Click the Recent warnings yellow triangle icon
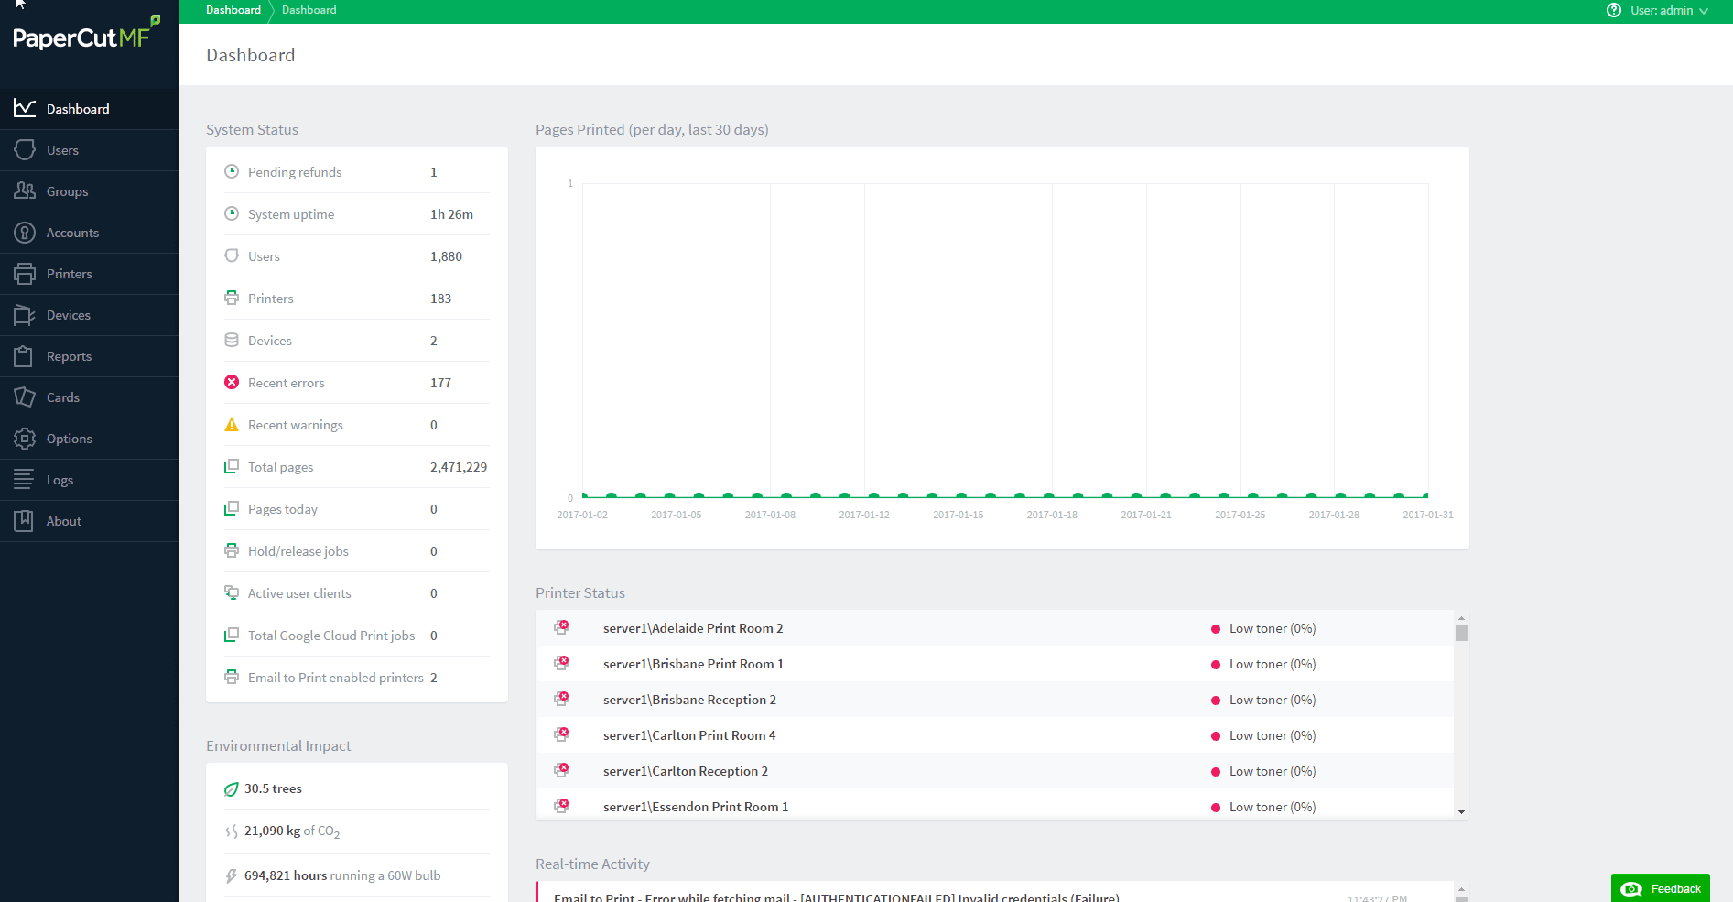The image size is (1733, 902). (232, 424)
